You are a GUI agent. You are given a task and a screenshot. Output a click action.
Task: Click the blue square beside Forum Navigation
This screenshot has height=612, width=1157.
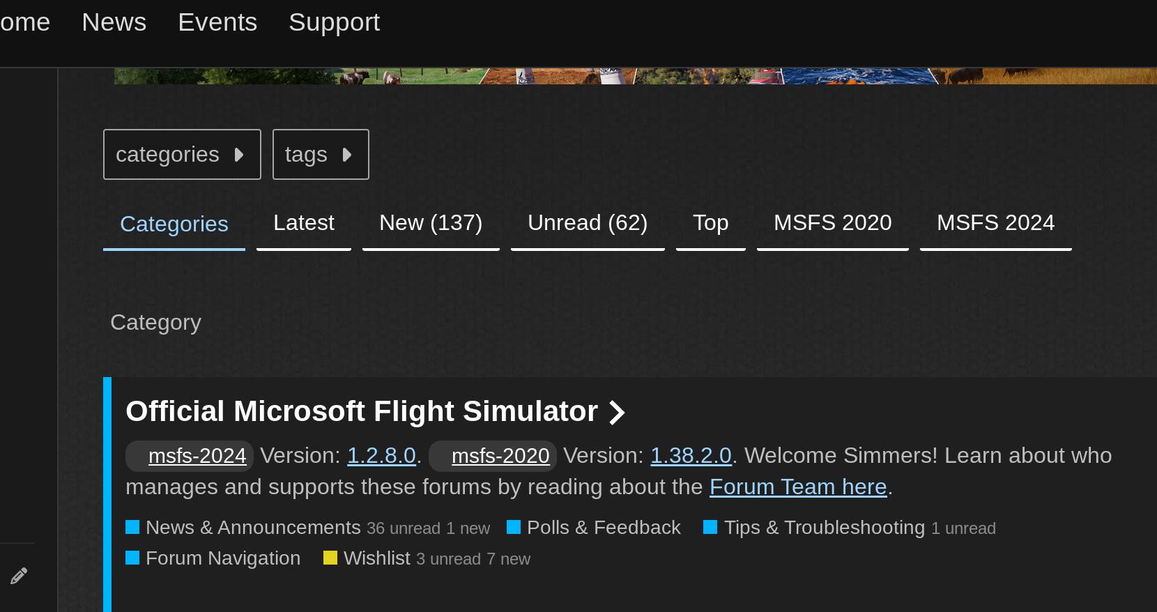click(x=132, y=558)
